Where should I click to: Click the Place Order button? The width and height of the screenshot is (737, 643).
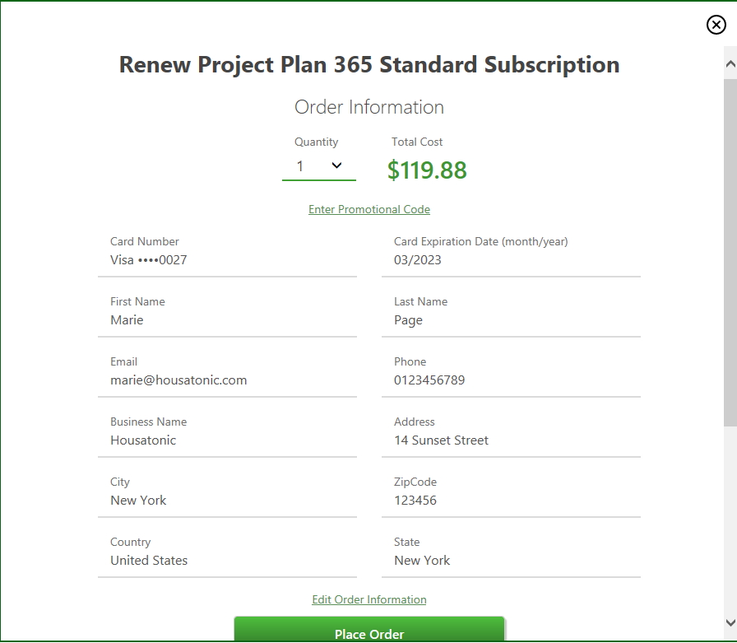[x=369, y=630]
